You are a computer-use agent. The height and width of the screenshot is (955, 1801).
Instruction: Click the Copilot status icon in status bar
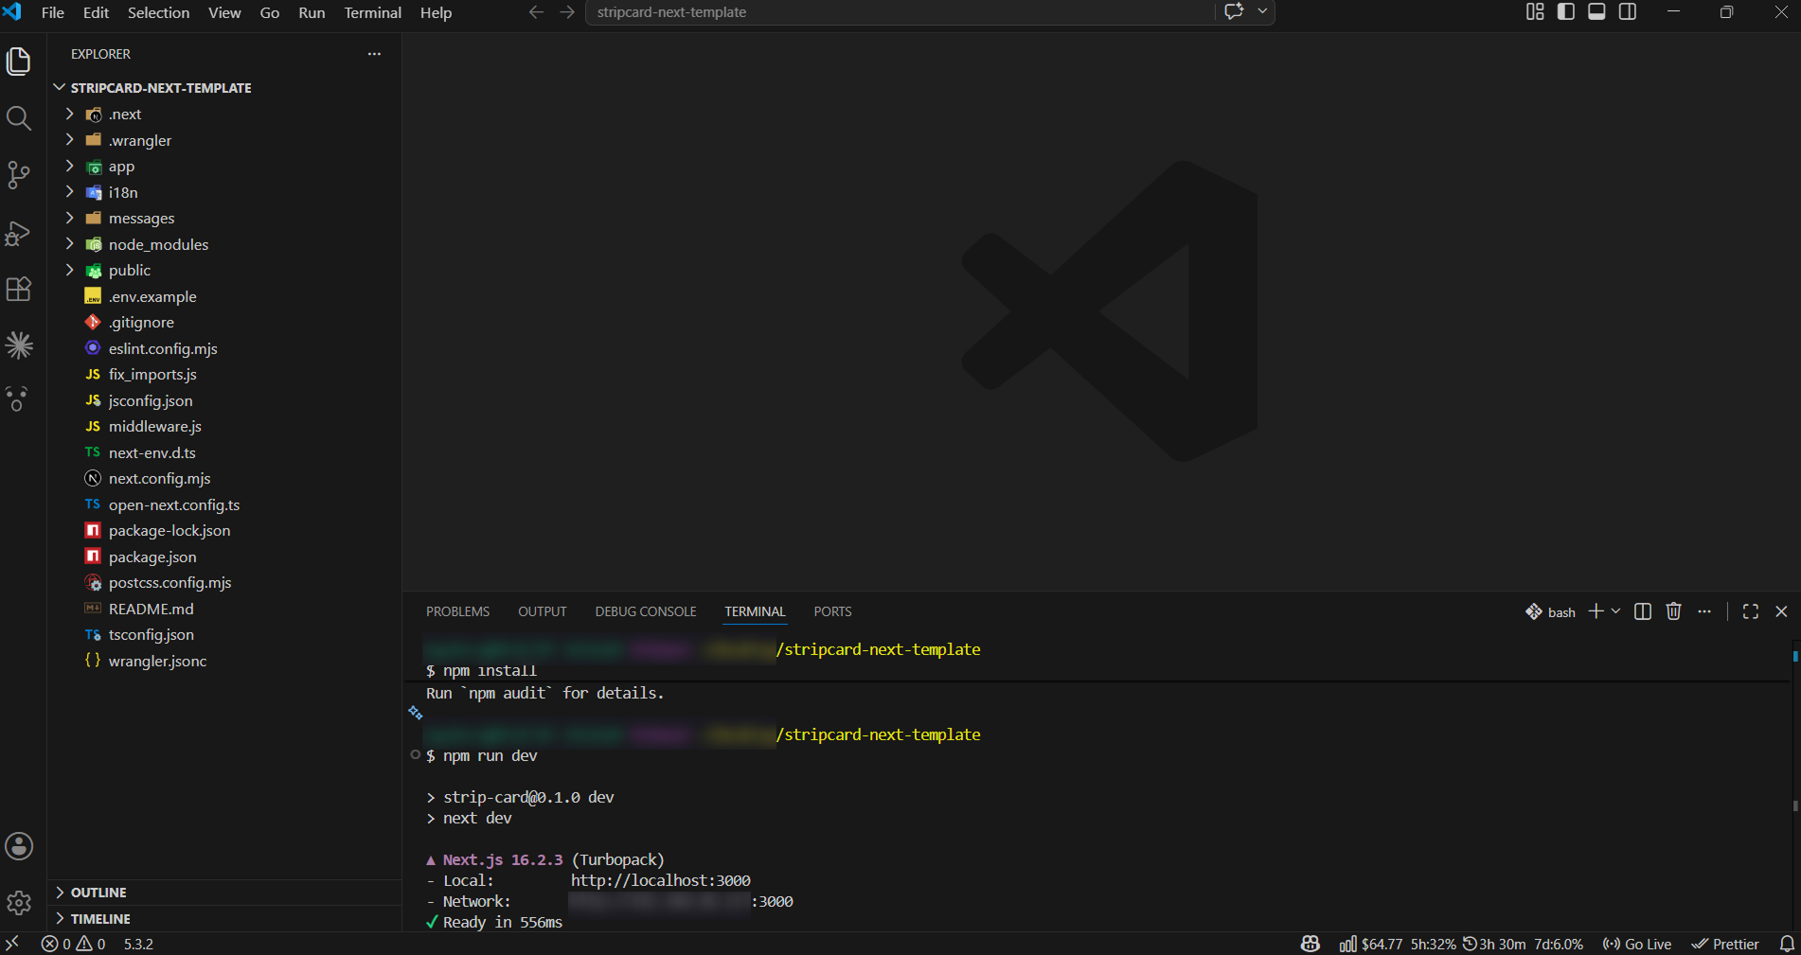pos(1311,944)
